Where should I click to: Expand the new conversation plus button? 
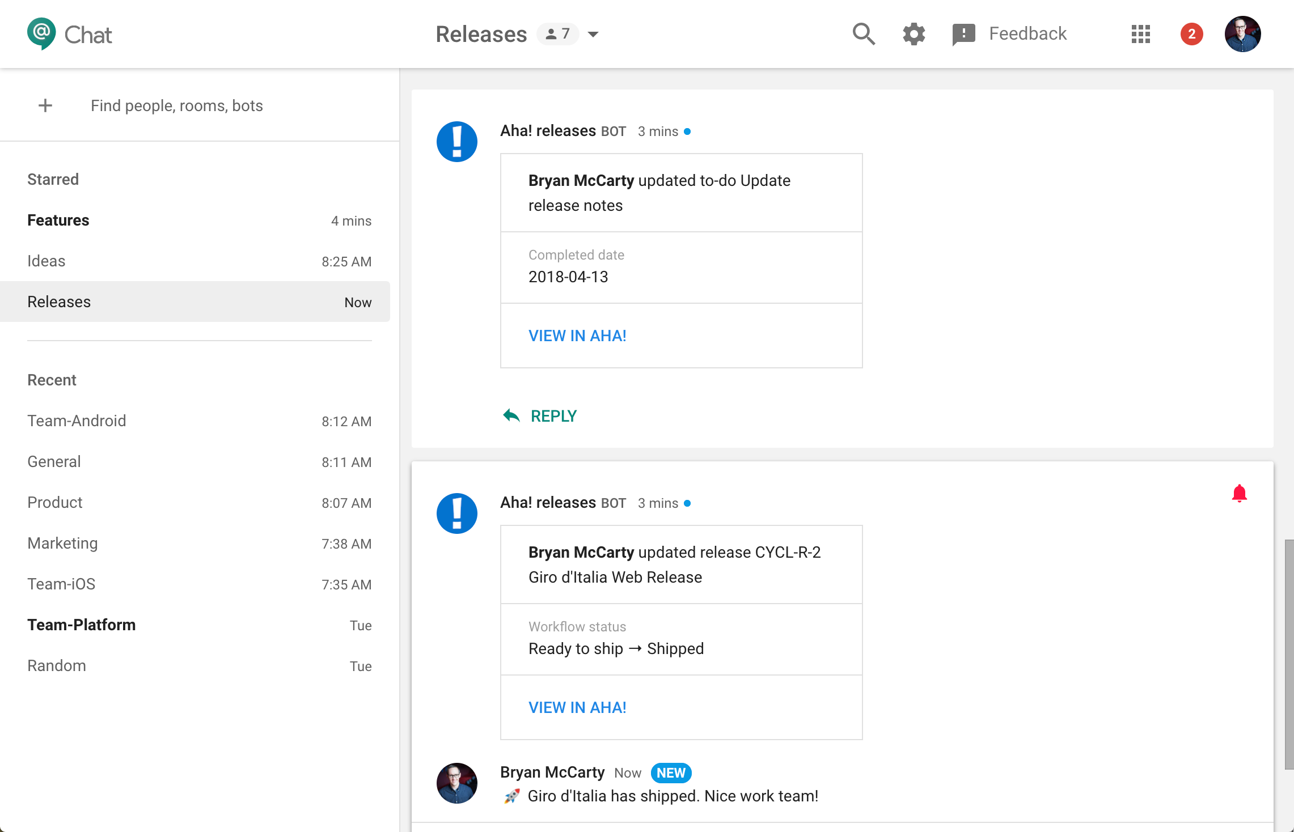click(45, 105)
